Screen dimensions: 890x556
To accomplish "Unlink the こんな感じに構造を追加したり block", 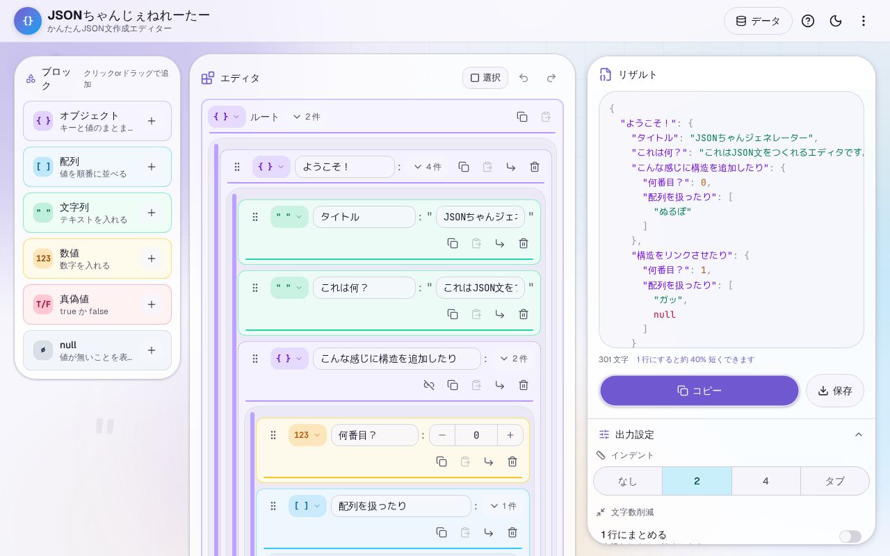I will click(429, 385).
